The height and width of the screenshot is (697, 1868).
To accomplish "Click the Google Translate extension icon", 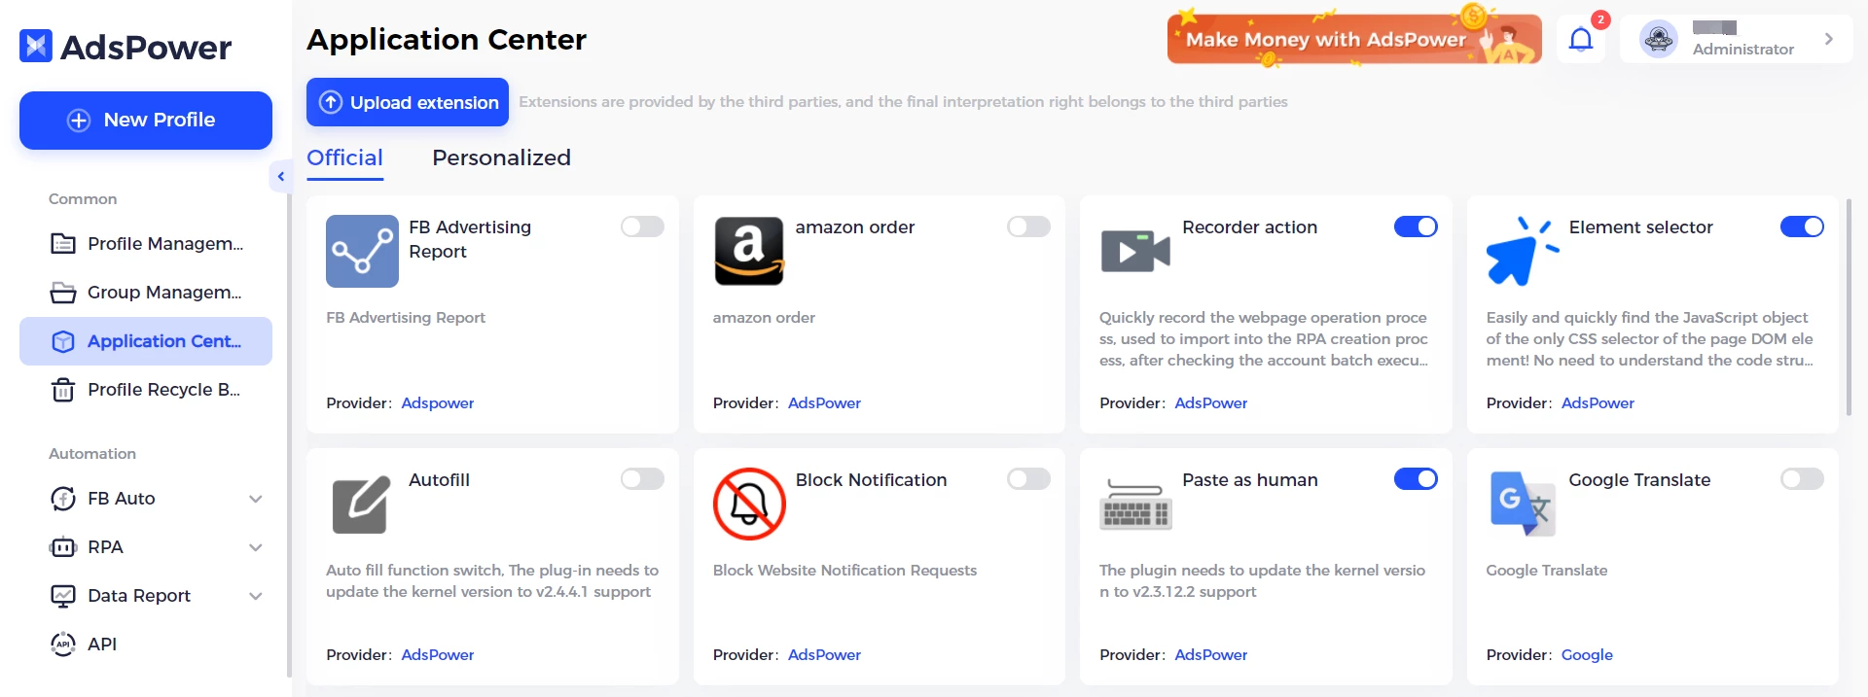I will (x=1522, y=504).
